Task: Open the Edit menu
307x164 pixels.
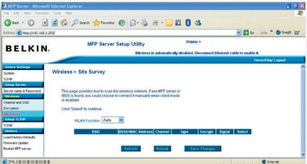Action: tap(16, 13)
